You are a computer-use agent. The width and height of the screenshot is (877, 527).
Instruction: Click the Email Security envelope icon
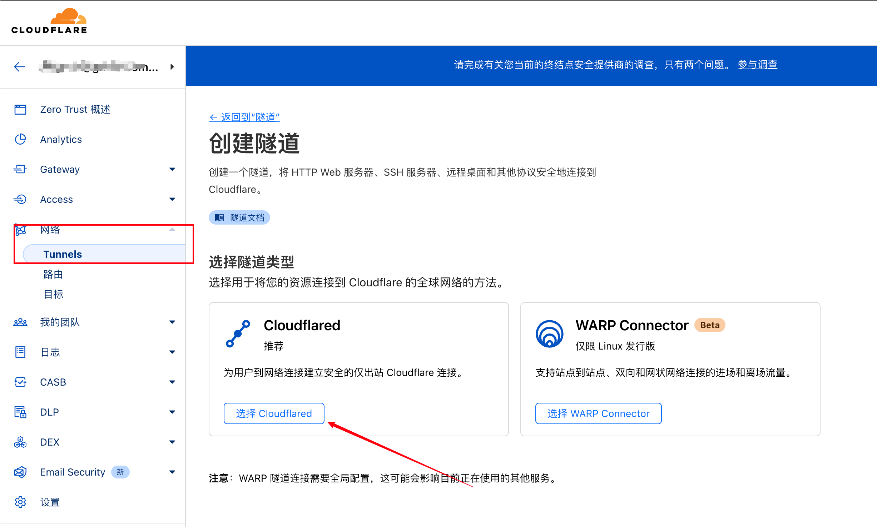point(20,472)
